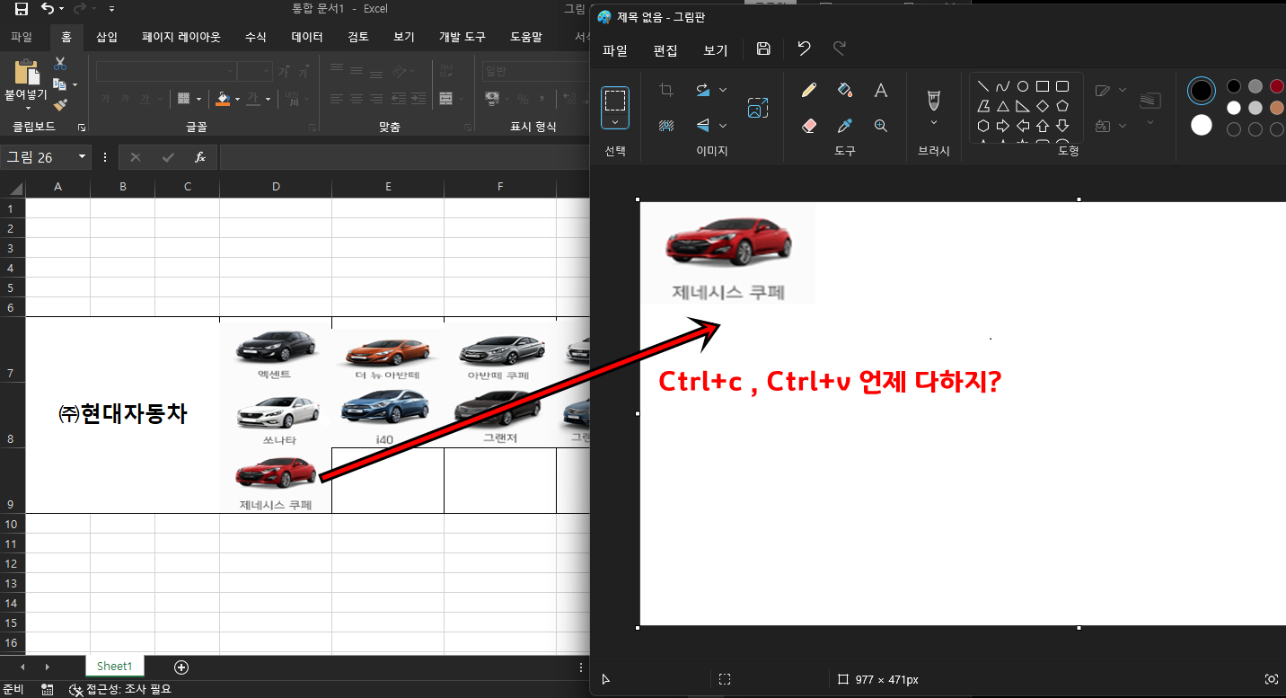Screen dimensions: 1286x698
Task: Click the copy icon in Excel ribbon
Action: 59,84
